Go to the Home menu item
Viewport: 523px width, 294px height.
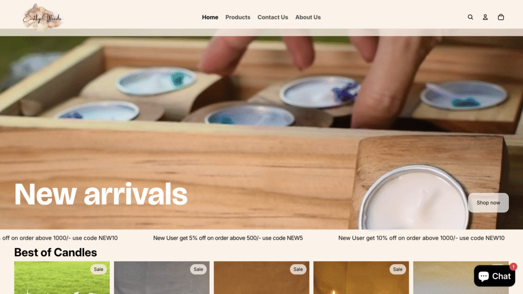pos(210,17)
